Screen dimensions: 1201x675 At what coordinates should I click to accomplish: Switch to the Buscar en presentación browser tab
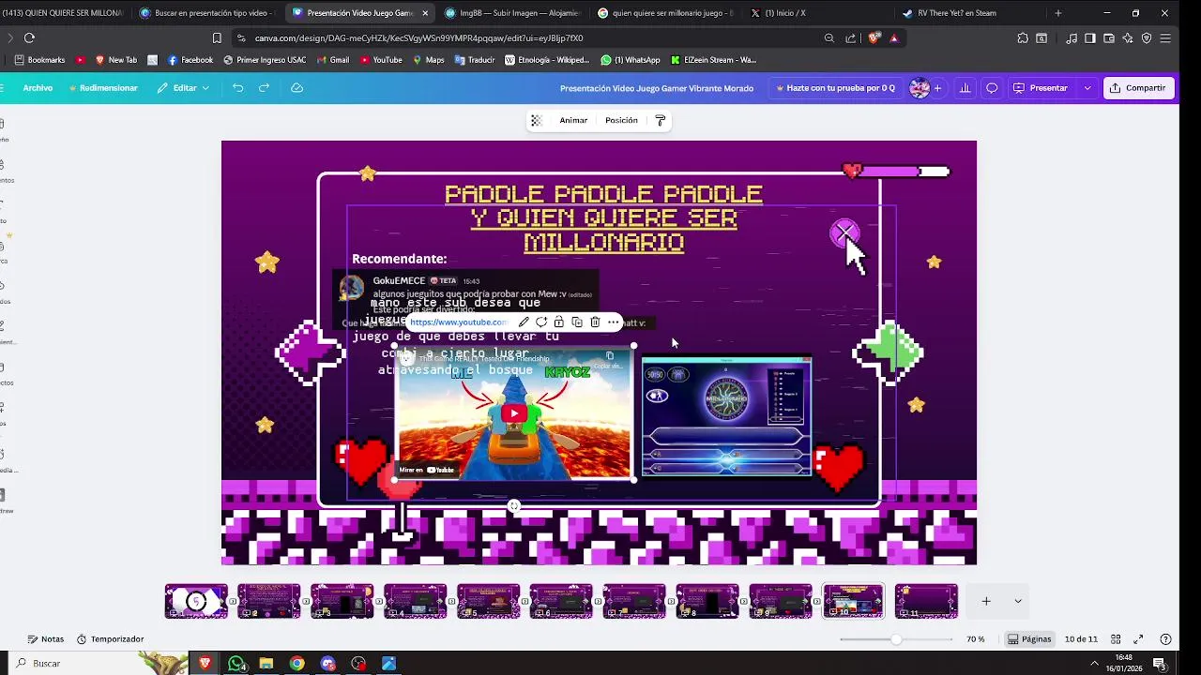tap(208, 13)
